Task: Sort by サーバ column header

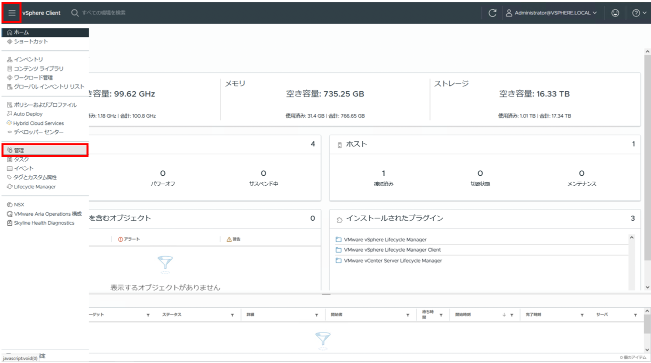Action: (x=601, y=315)
